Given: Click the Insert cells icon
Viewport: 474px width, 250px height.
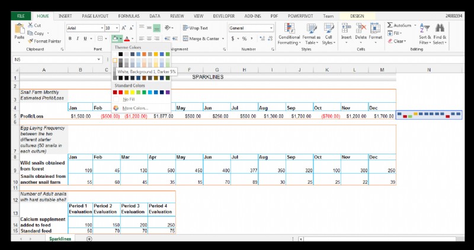Looking at the screenshot, I should (x=346, y=28).
